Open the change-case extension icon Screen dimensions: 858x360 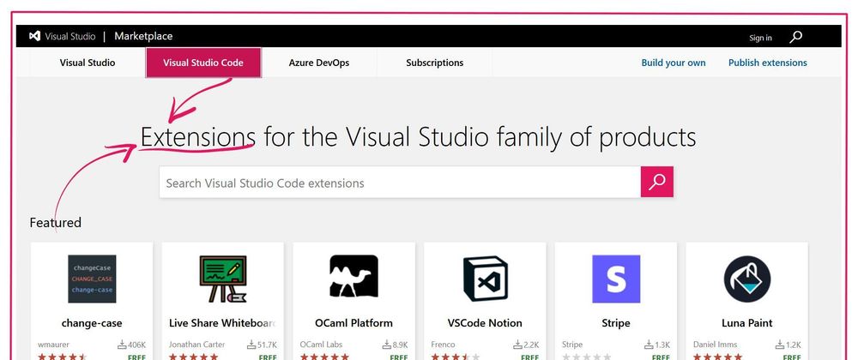92,279
